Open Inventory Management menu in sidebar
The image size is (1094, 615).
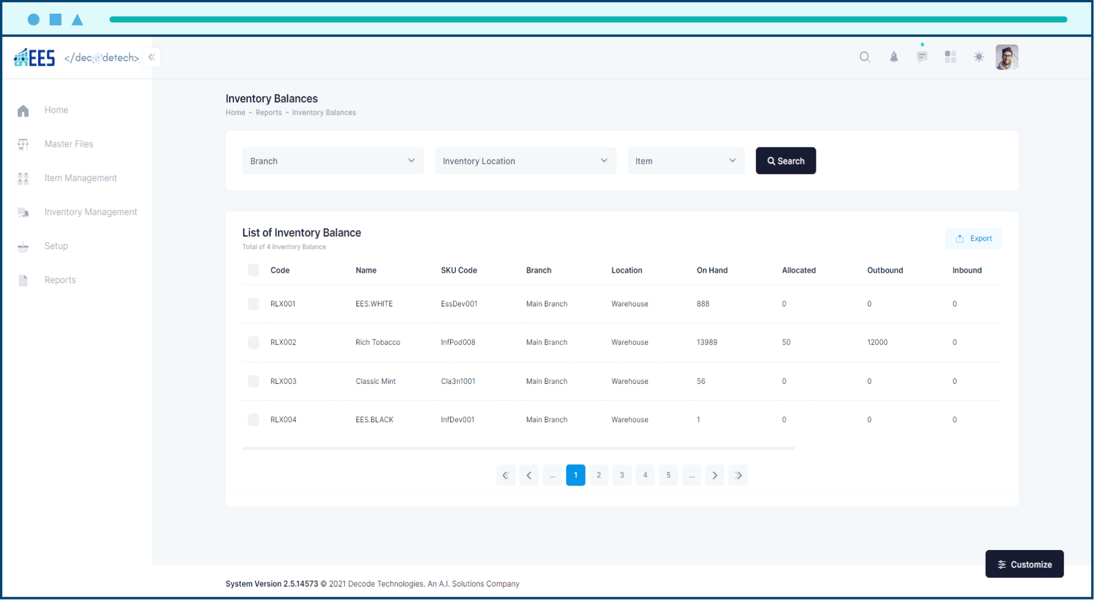[91, 212]
